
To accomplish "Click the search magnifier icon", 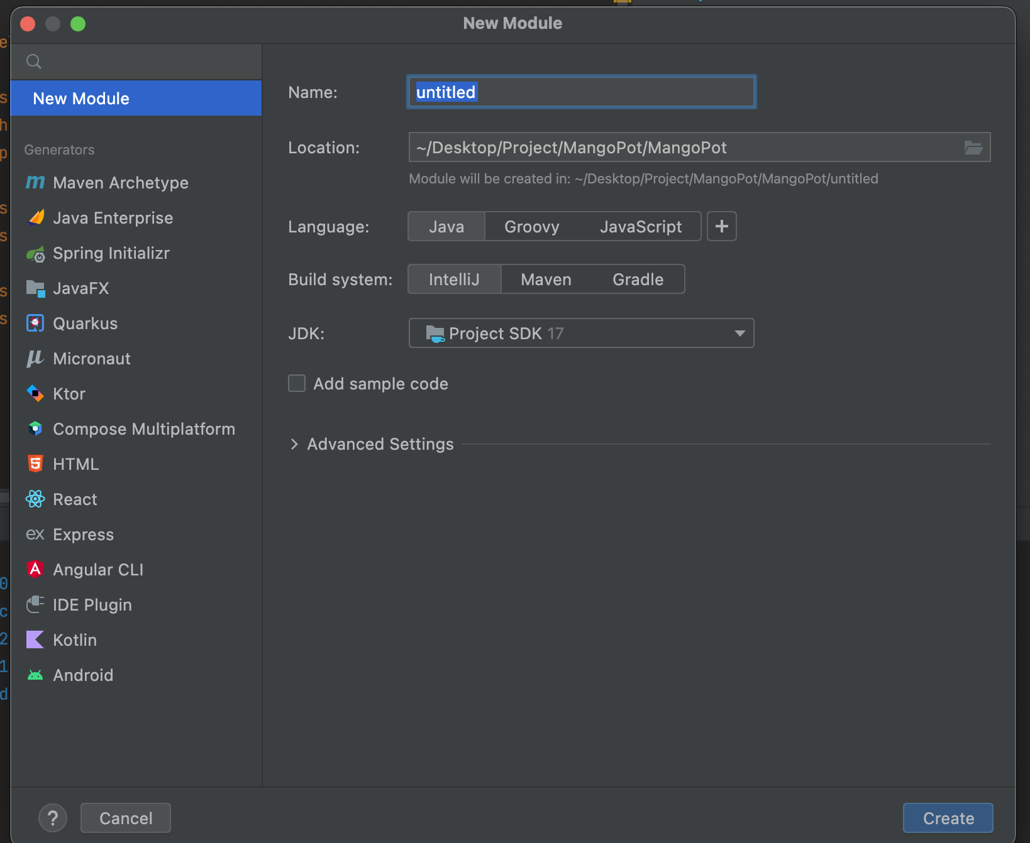I will (x=34, y=62).
